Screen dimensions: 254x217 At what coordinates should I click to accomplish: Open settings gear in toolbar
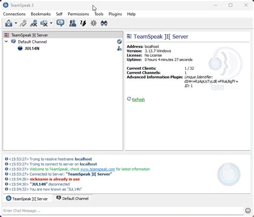(x=93, y=23)
